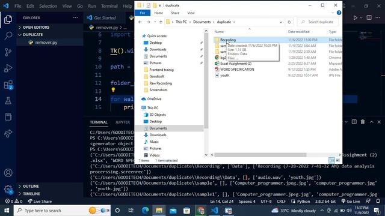
Task: Kill terminal trash icon
Action: [363, 122]
